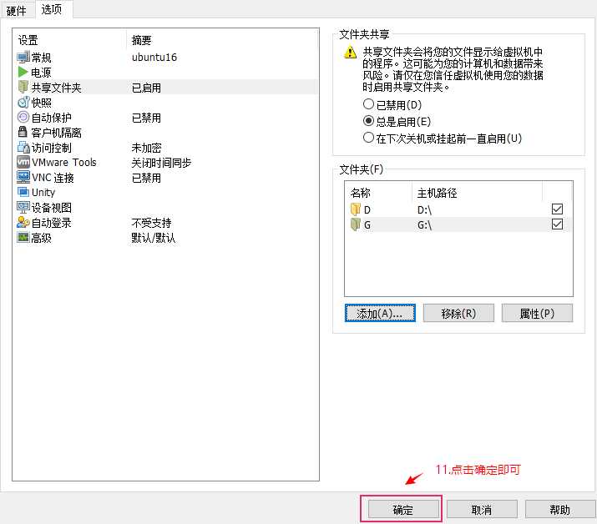Click the 设备视图 icon

pos(23,207)
